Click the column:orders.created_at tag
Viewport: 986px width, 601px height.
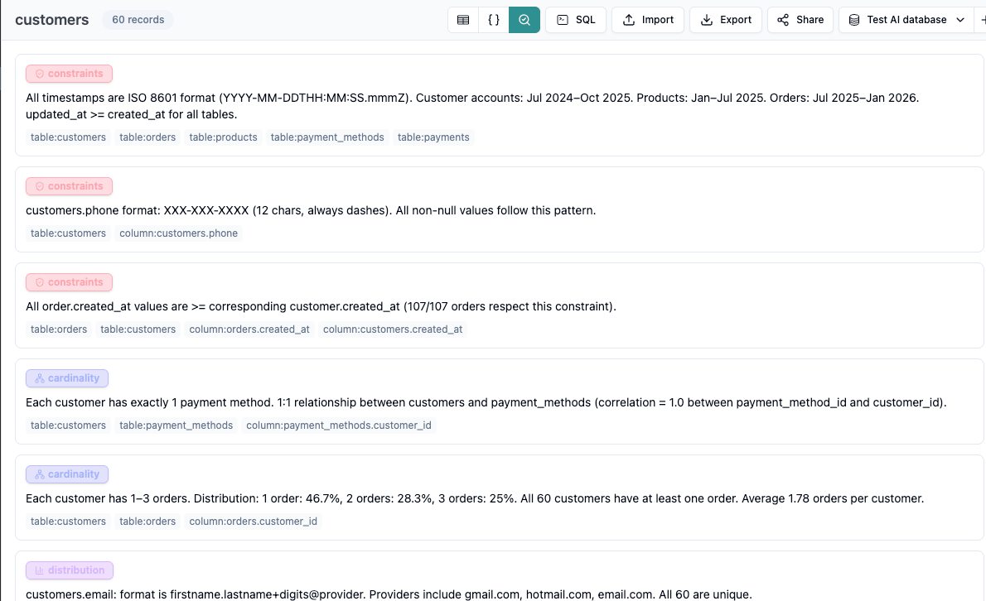pyautogui.click(x=249, y=329)
